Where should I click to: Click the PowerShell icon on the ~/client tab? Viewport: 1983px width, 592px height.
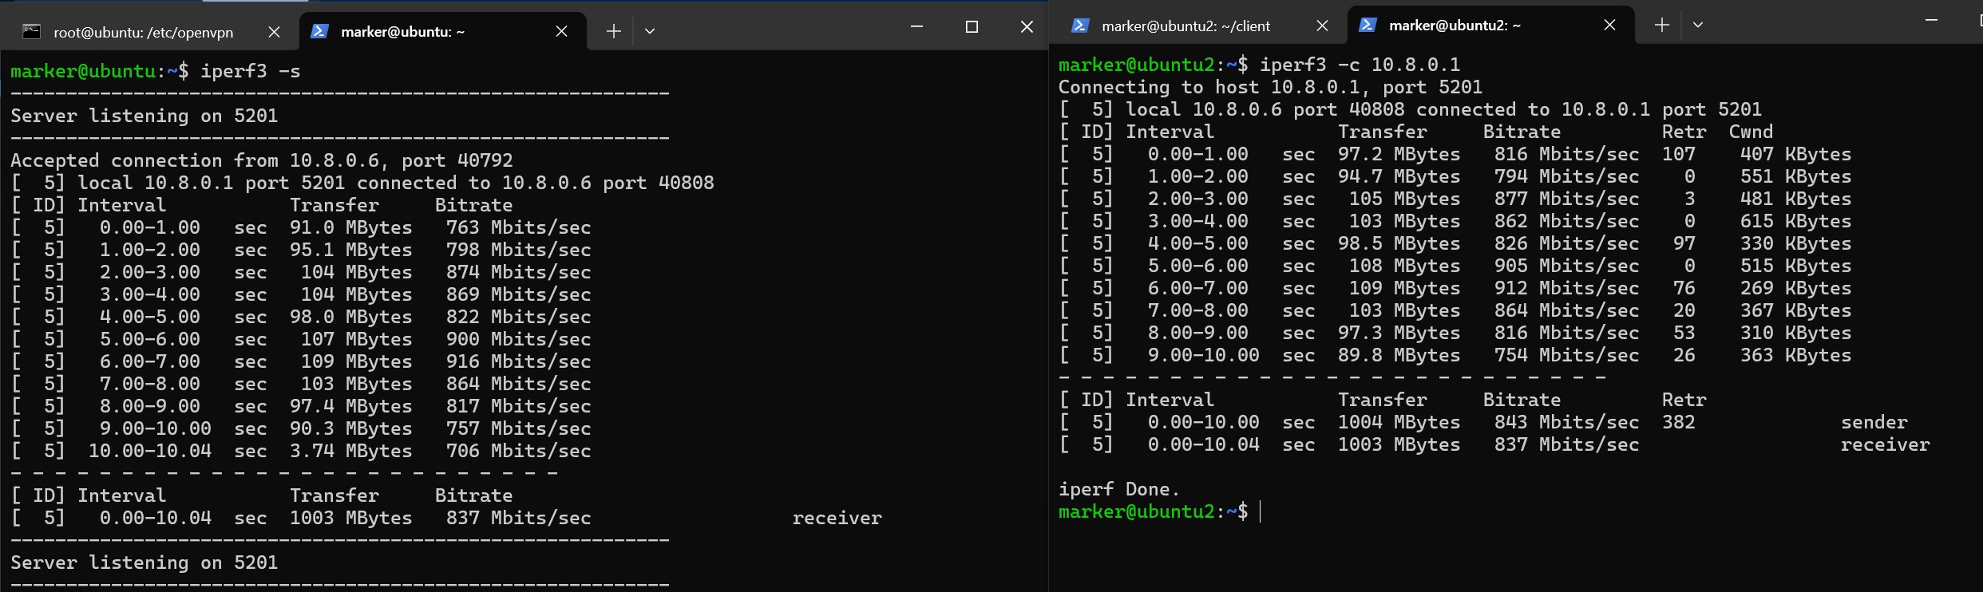pos(1080,26)
